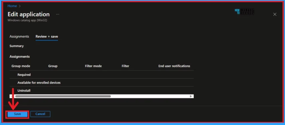Select the Uninstall row

click(102, 90)
